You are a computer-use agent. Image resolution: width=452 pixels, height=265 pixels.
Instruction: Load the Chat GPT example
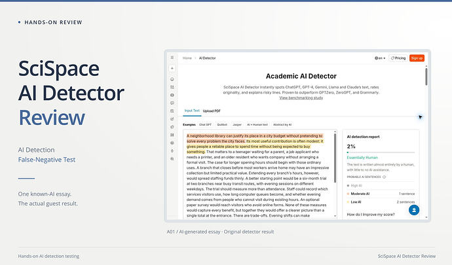tap(205, 125)
